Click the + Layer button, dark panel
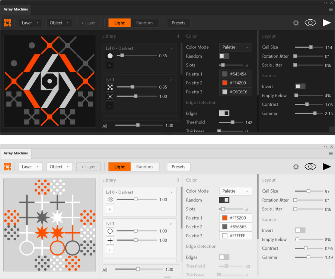This screenshot has height=279, width=335. (x=89, y=23)
